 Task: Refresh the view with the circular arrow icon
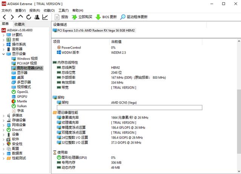pyautogui.click(x=29, y=17)
